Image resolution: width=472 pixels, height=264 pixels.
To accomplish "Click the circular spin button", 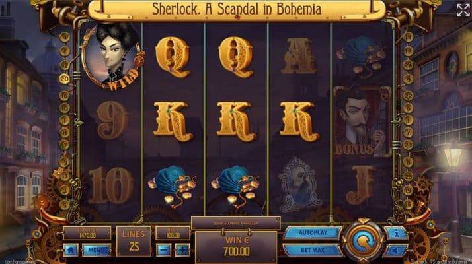I will pyautogui.click(x=364, y=241).
